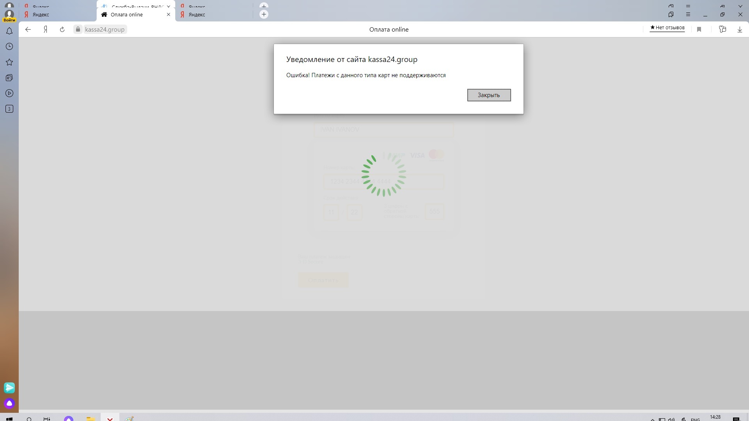
Task: Go back with the browser back arrow
Action: pyautogui.click(x=28, y=30)
